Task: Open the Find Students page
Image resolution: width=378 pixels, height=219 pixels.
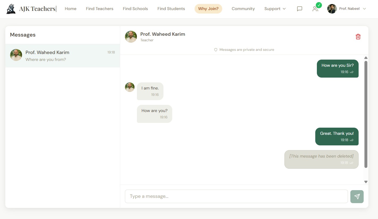Action: click(171, 9)
